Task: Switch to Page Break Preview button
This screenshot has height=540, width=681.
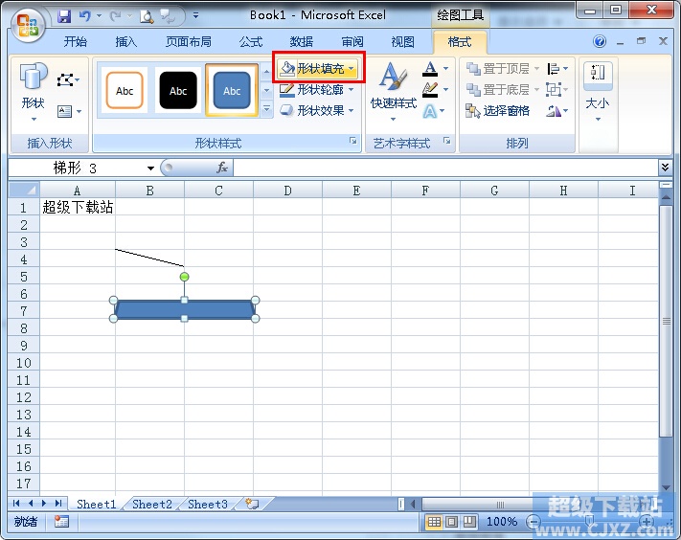Action: click(x=469, y=522)
